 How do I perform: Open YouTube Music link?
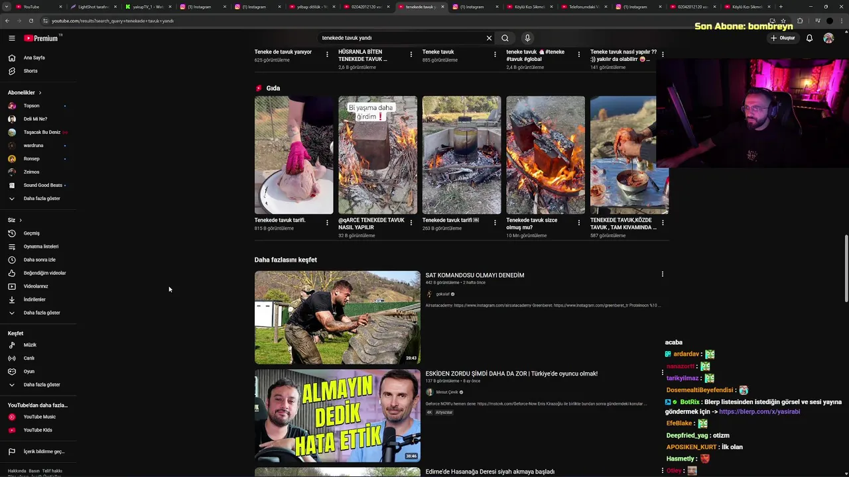pos(38,417)
